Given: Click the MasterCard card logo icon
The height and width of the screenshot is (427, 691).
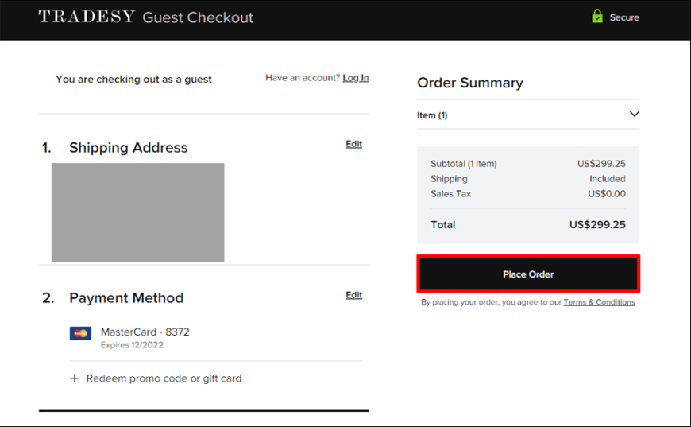Looking at the screenshot, I should (x=80, y=333).
